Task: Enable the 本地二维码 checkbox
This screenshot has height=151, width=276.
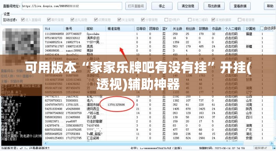Action: (x=190, y=19)
